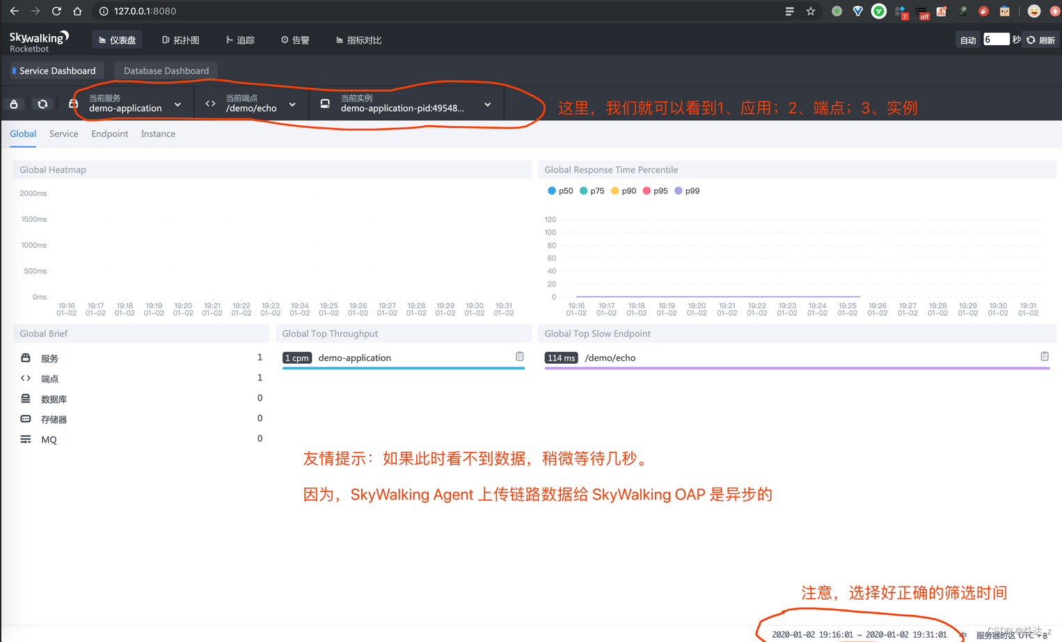1062x642 pixels.
Task: Toggle p90 series in percentile legend
Action: (623, 191)
